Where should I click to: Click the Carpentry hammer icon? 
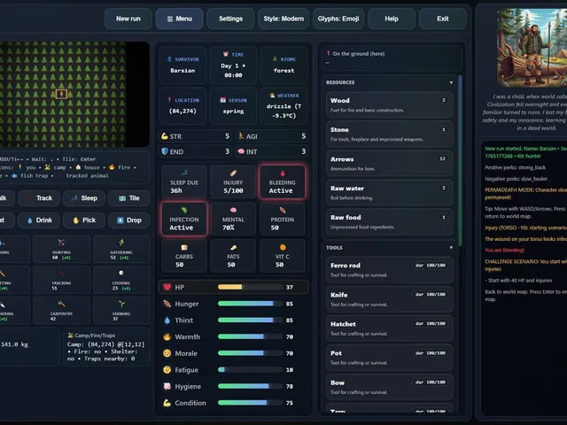pyautogui.click(x=61, y=305)
